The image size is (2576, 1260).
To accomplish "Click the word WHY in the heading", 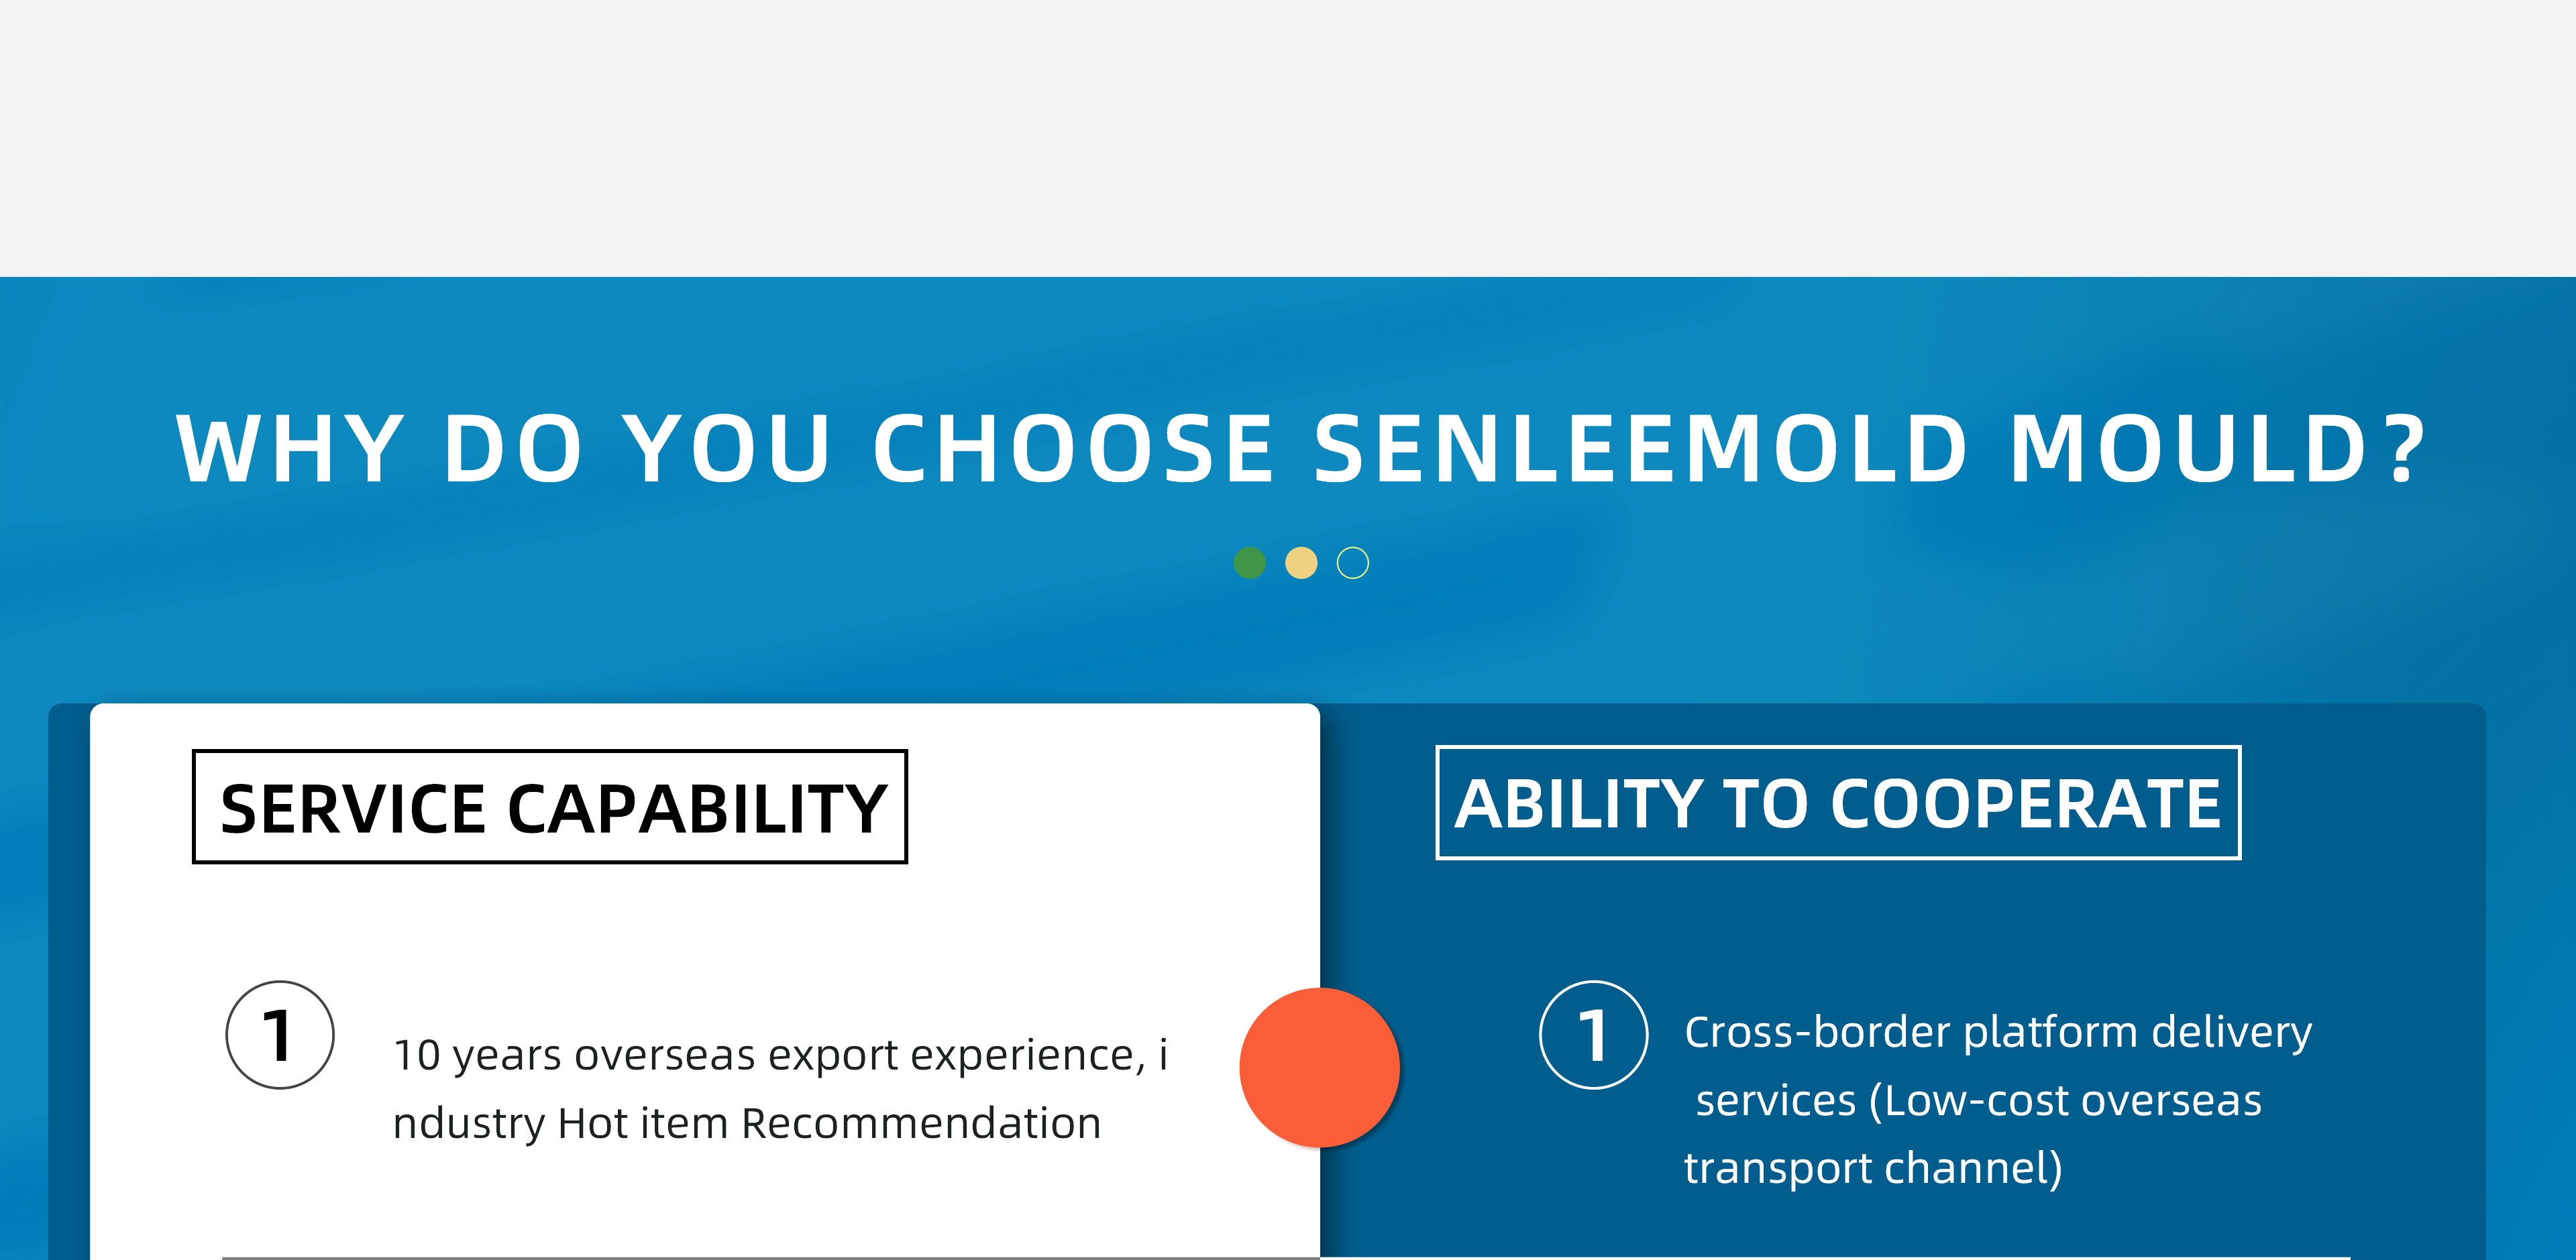I will pos(290,449).
